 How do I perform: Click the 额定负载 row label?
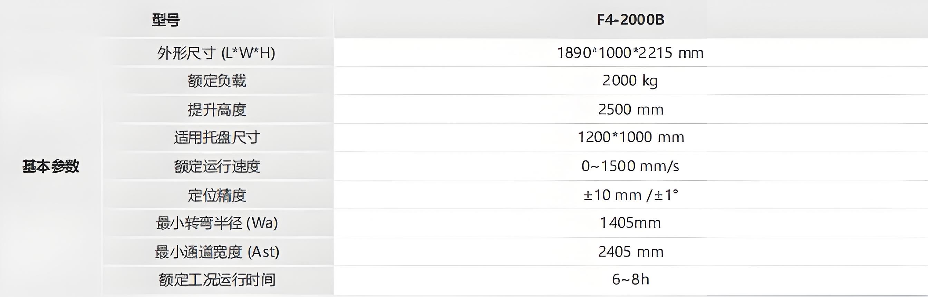[217, 81]
